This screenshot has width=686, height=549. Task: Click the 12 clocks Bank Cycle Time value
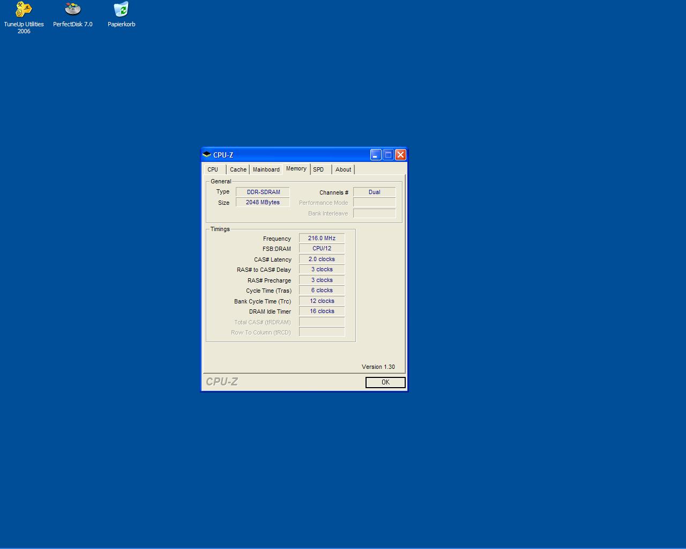click(322, 301)
